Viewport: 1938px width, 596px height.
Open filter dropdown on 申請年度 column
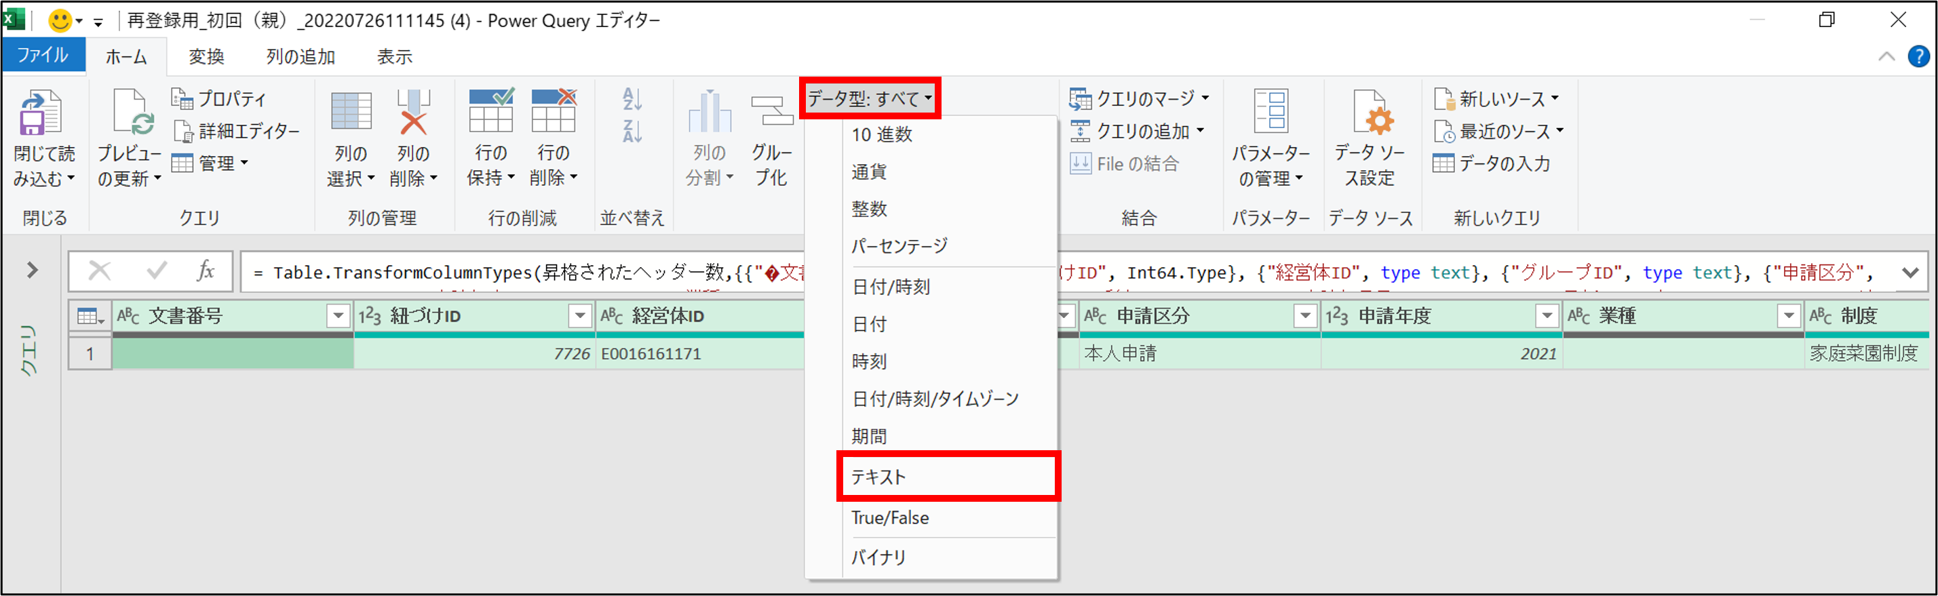tap(1547, 317)
